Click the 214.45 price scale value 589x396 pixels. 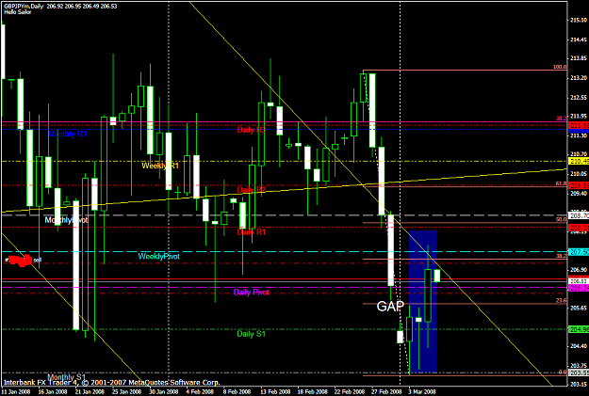[580, 40]
